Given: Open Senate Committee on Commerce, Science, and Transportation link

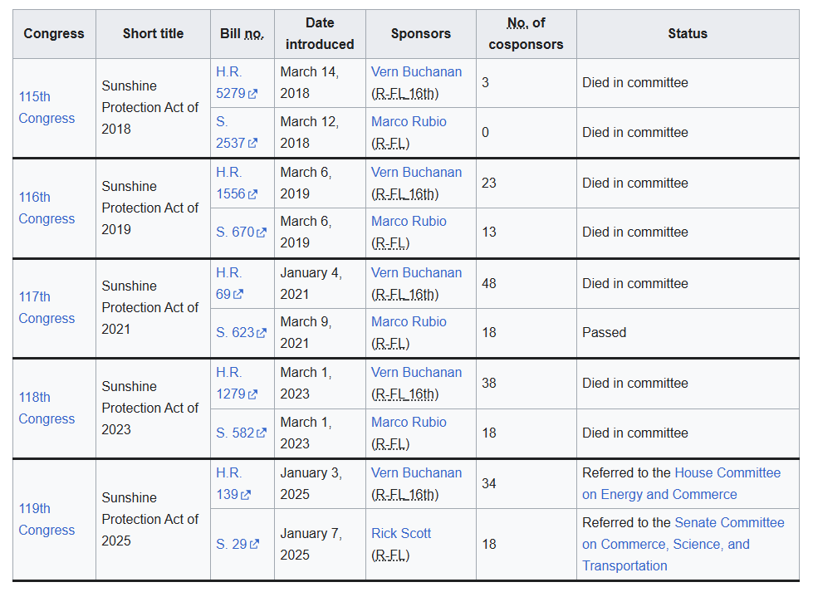Looking at the screenshot, I should point(683,545).
